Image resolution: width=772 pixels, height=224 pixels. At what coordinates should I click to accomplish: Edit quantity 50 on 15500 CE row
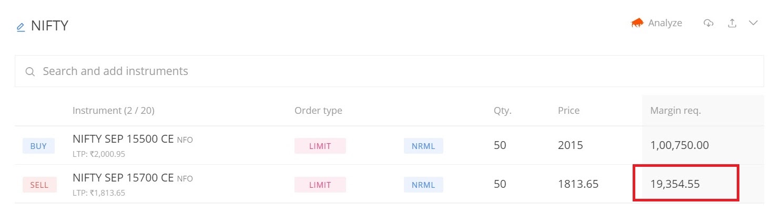(x=500, y=145)
